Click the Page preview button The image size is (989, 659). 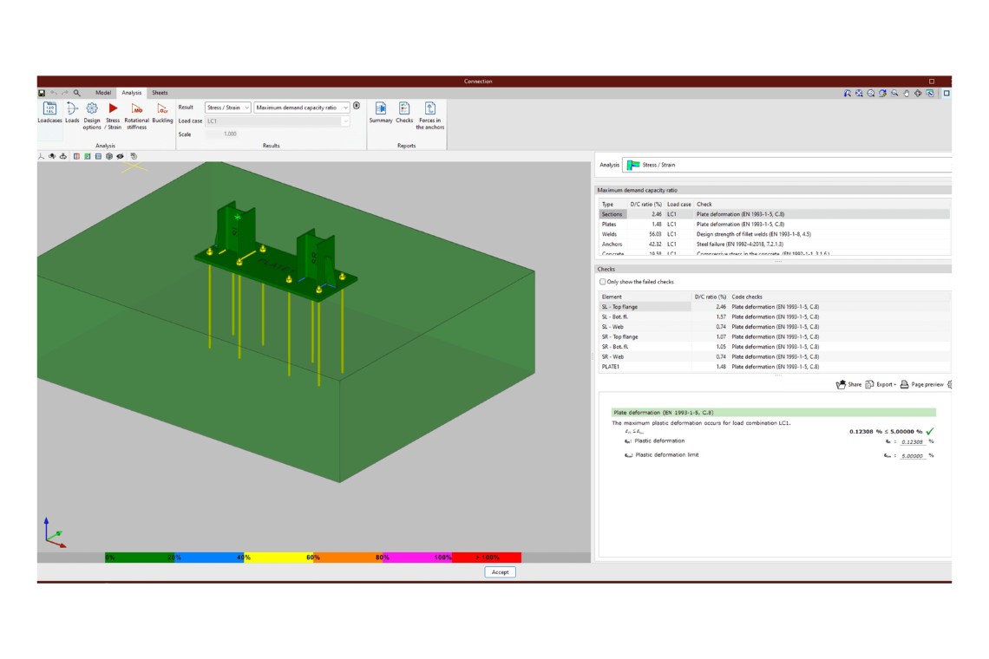[921, 384]
